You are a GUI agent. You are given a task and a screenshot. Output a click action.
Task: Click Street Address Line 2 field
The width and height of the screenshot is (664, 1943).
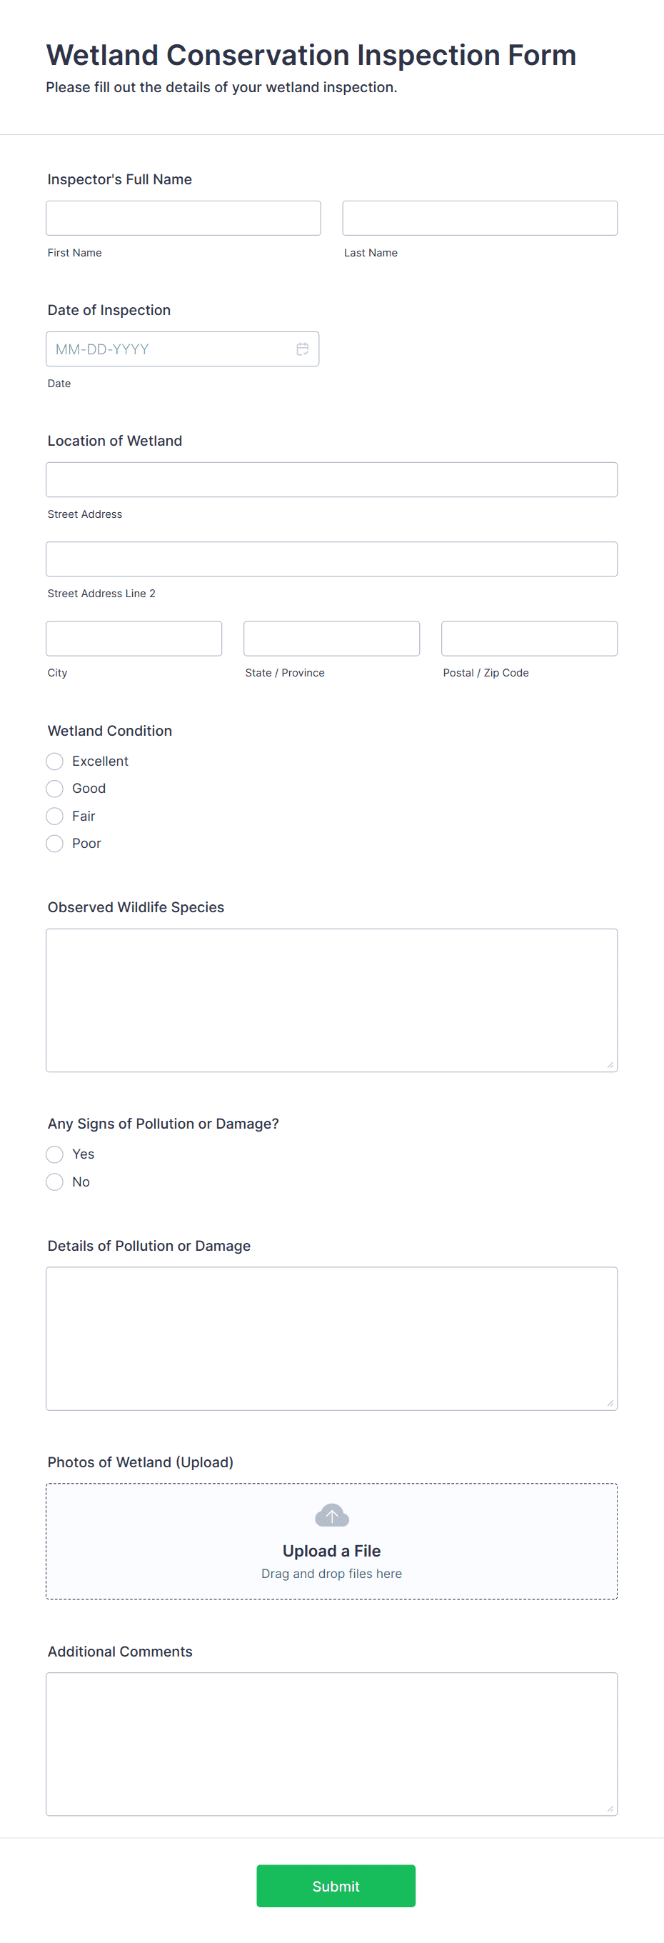click(331, 559)
